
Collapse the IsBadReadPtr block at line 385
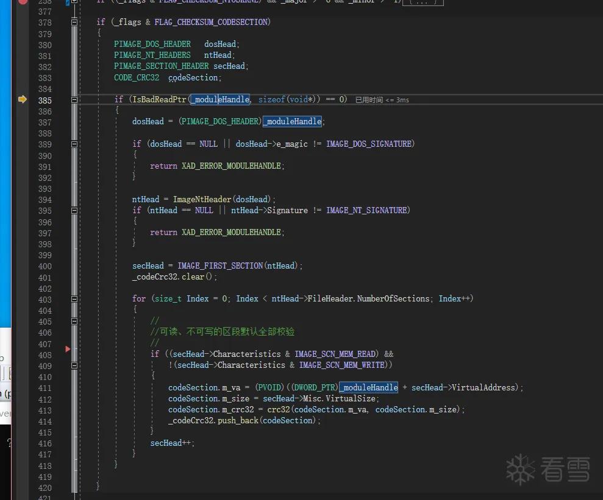pos(74,100)
